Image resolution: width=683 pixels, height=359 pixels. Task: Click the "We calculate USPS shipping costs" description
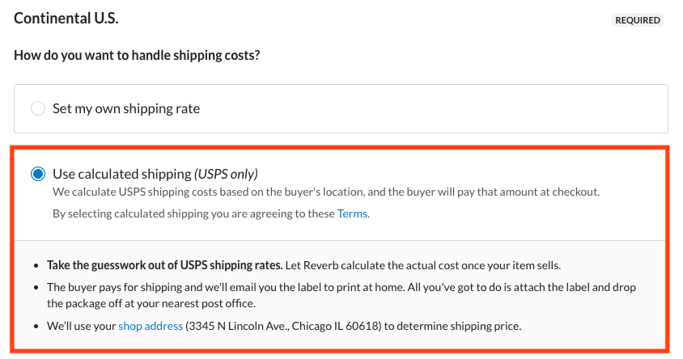162,192
